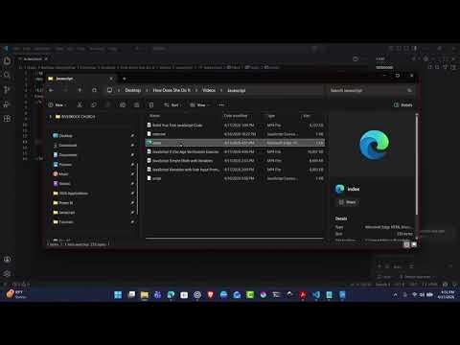Select the exercise JavaScript source file
The width and height of the screenshot is (460, 345).
coord(235,134)
